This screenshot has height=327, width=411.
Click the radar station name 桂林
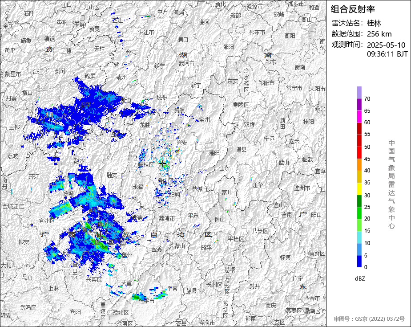pos(374,23)
